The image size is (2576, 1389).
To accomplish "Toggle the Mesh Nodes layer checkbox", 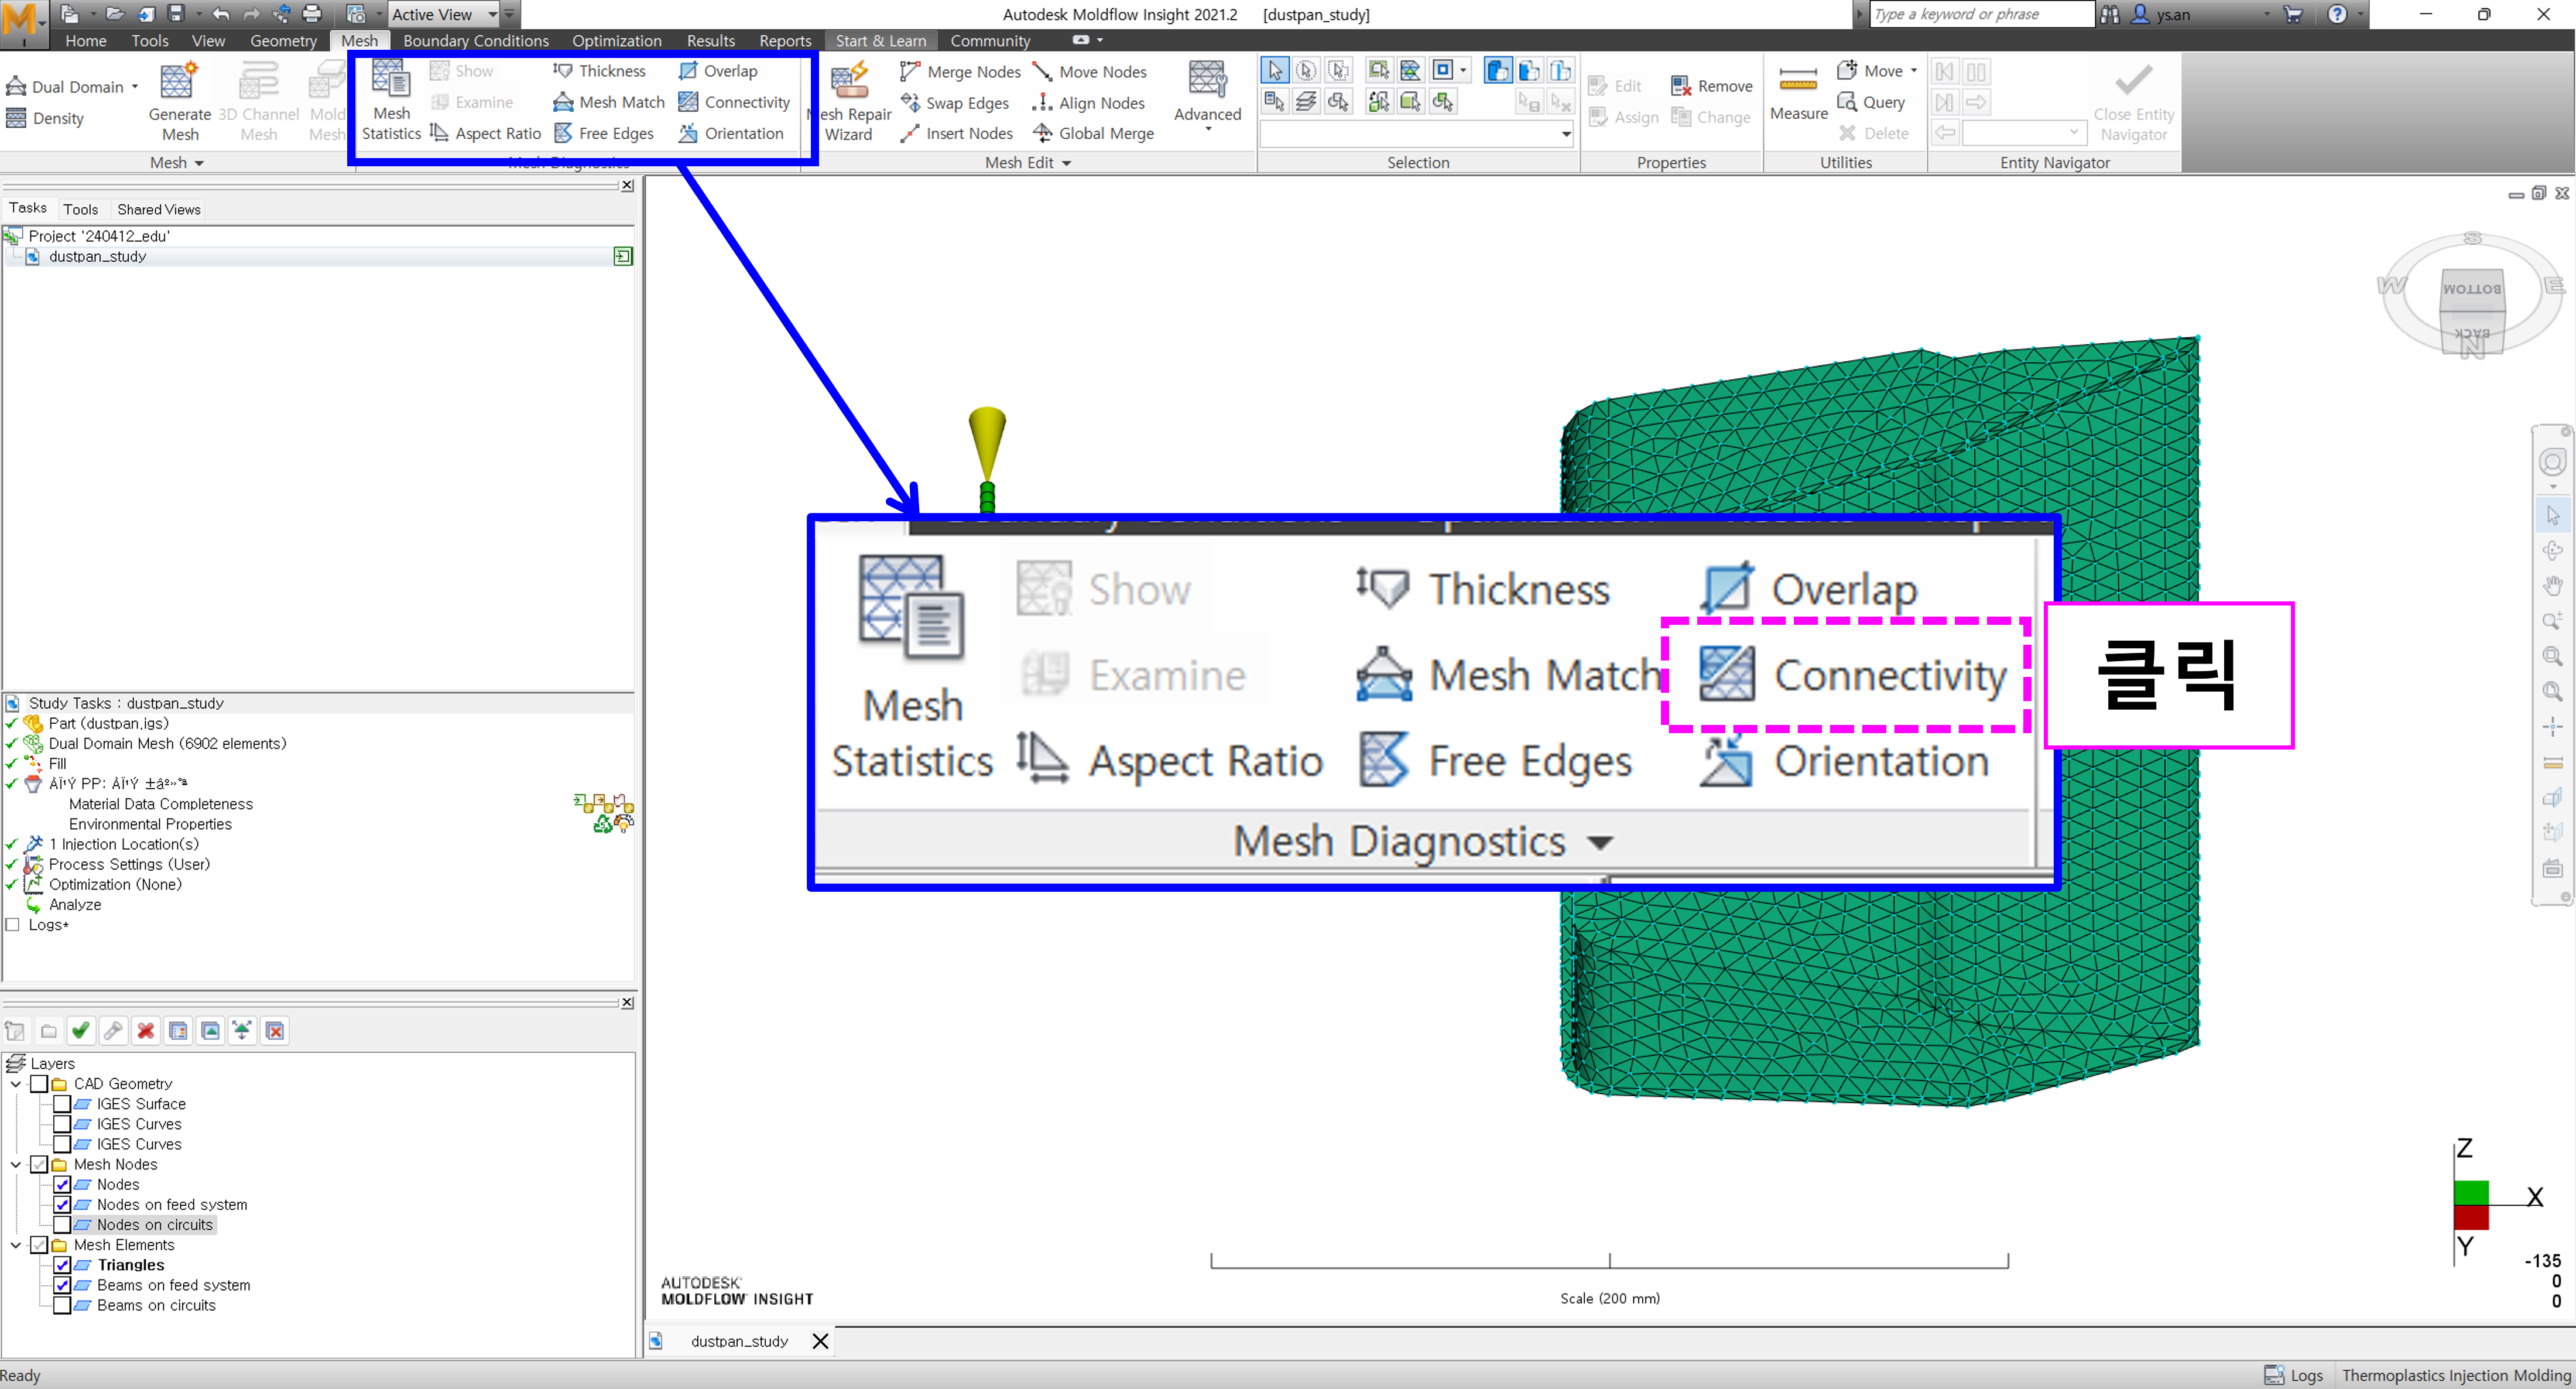I will point(39,1164).
